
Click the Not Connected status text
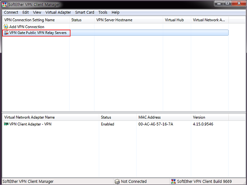tap(134, 181)
